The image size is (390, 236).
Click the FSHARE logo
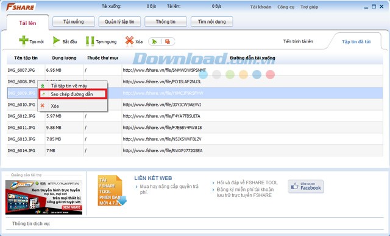tap(20, 7)
